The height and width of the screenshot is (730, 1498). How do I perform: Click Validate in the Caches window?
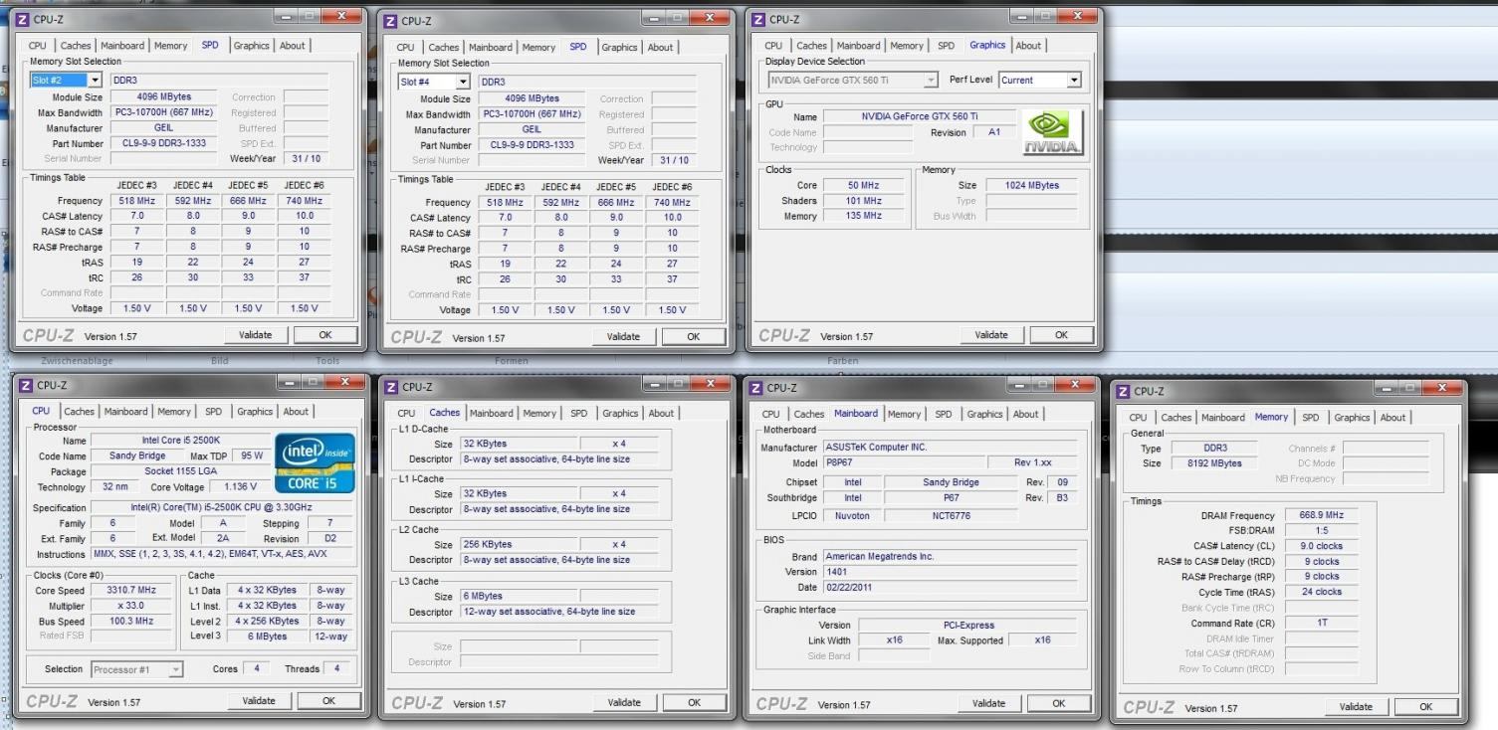tap(624, 702)
